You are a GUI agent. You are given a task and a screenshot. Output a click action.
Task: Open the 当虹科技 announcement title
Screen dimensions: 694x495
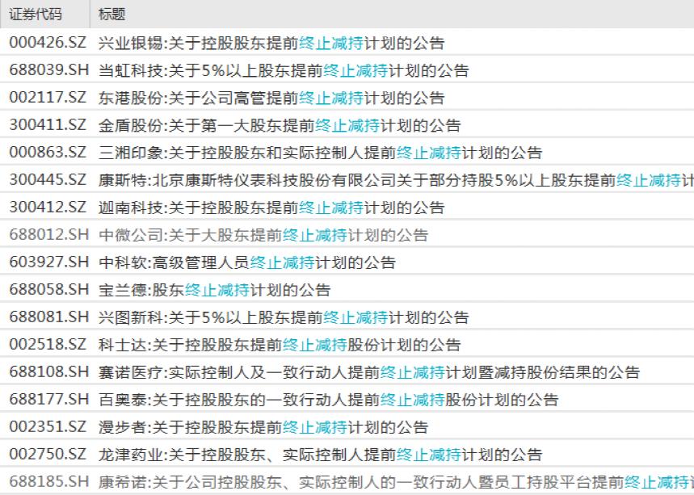284,70
